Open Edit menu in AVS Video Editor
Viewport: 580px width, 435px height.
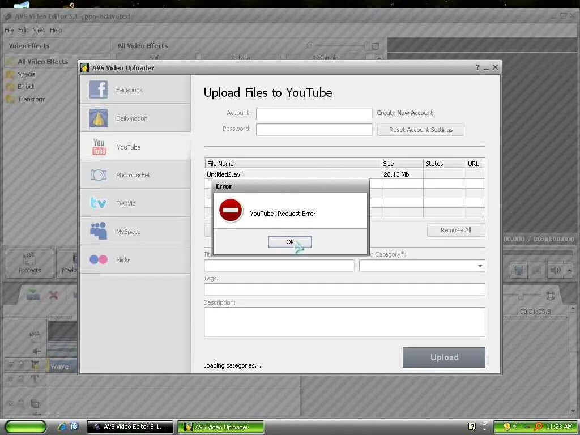point(23,31)
